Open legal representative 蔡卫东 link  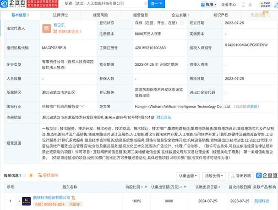tap(59, 25)
